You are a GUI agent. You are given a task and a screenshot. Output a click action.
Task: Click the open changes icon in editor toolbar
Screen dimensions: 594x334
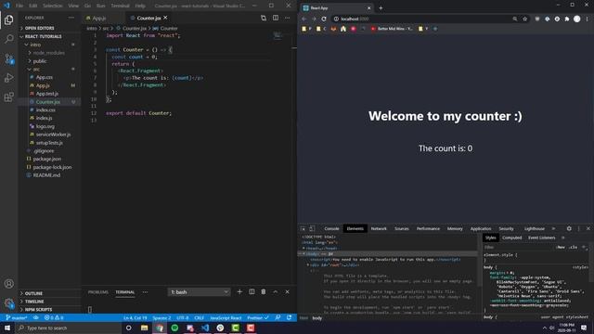coord(264,18)
